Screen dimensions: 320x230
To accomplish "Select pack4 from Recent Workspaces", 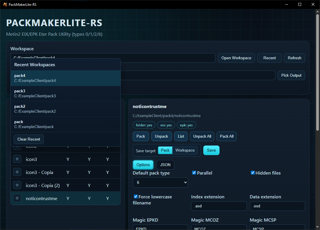I will point(66,78).
